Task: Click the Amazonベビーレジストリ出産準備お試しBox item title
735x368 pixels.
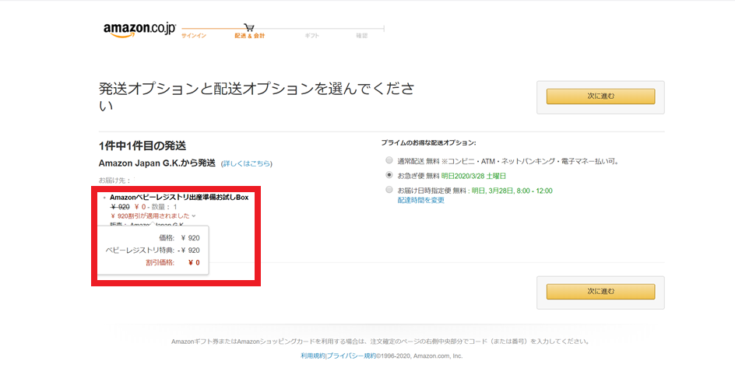Action: point(179,198)
